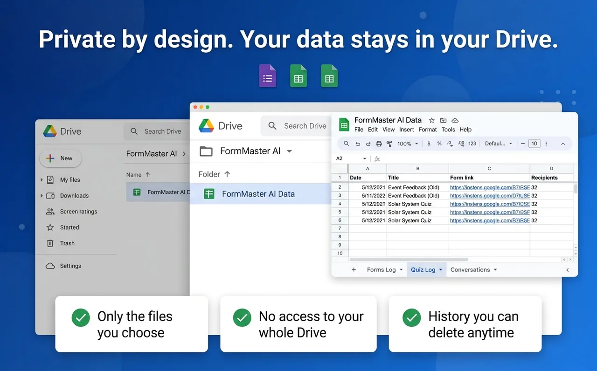The height and width of the screenshot is (371, 597).
Task: Open the 100% zoom dropdown
Action: pyautogui.click(x=407, y=144)
